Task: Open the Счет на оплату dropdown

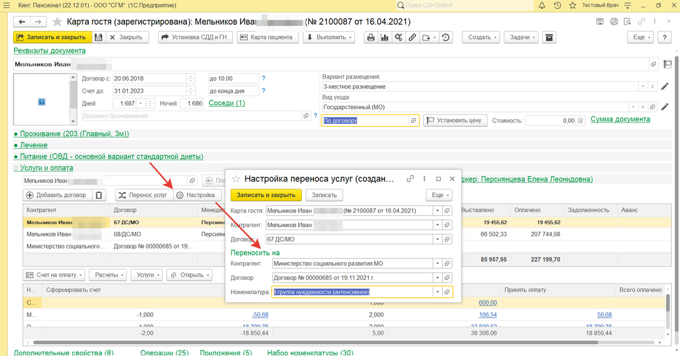Action: pyautogui.click(x=54, y=274)
